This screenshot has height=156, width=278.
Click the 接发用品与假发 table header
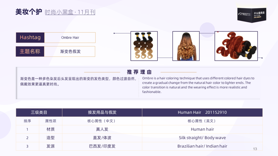(x=102, y=112)
